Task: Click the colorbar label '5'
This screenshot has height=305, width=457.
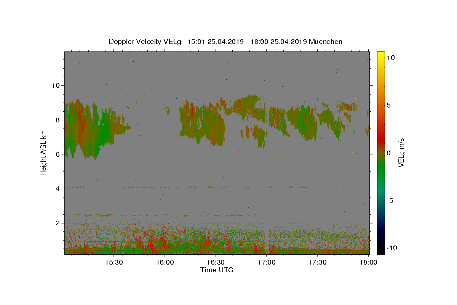Action: [x=388, y=105]
